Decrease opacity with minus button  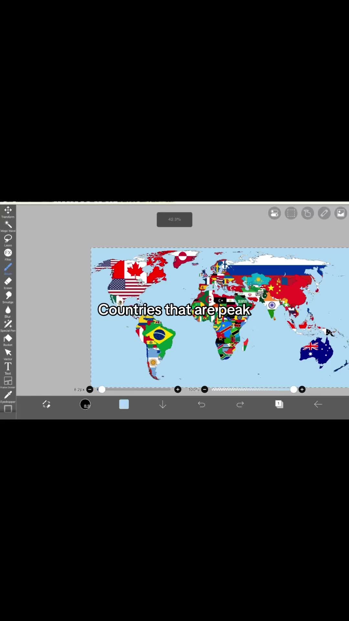coord(205,389)
